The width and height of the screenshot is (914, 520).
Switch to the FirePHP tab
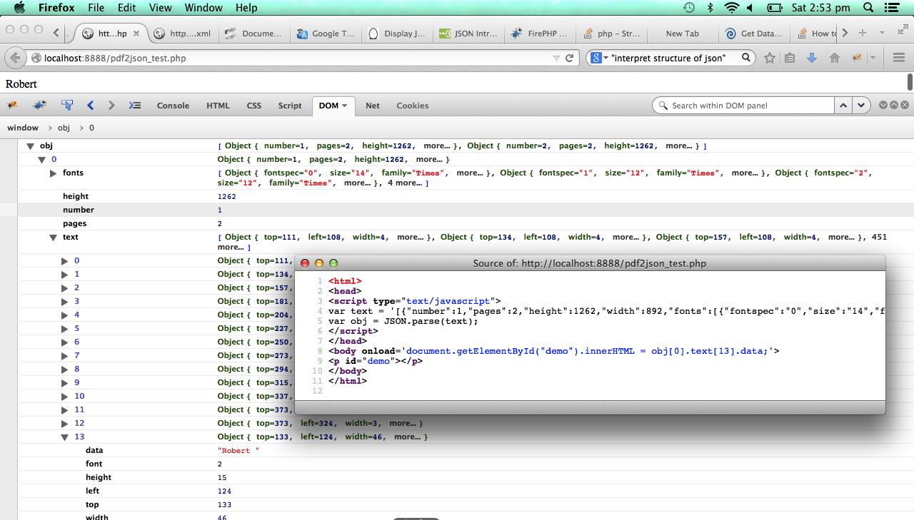point(540,33)
